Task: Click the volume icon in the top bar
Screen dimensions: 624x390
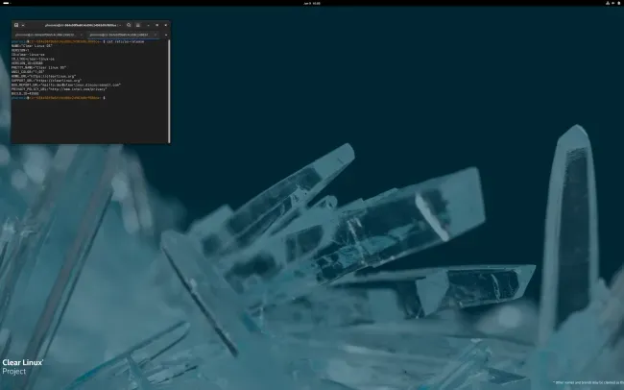Action: [613, 3]
